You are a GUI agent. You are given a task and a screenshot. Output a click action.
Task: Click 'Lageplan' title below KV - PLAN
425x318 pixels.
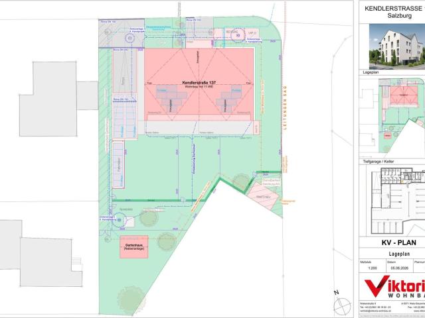399,254
